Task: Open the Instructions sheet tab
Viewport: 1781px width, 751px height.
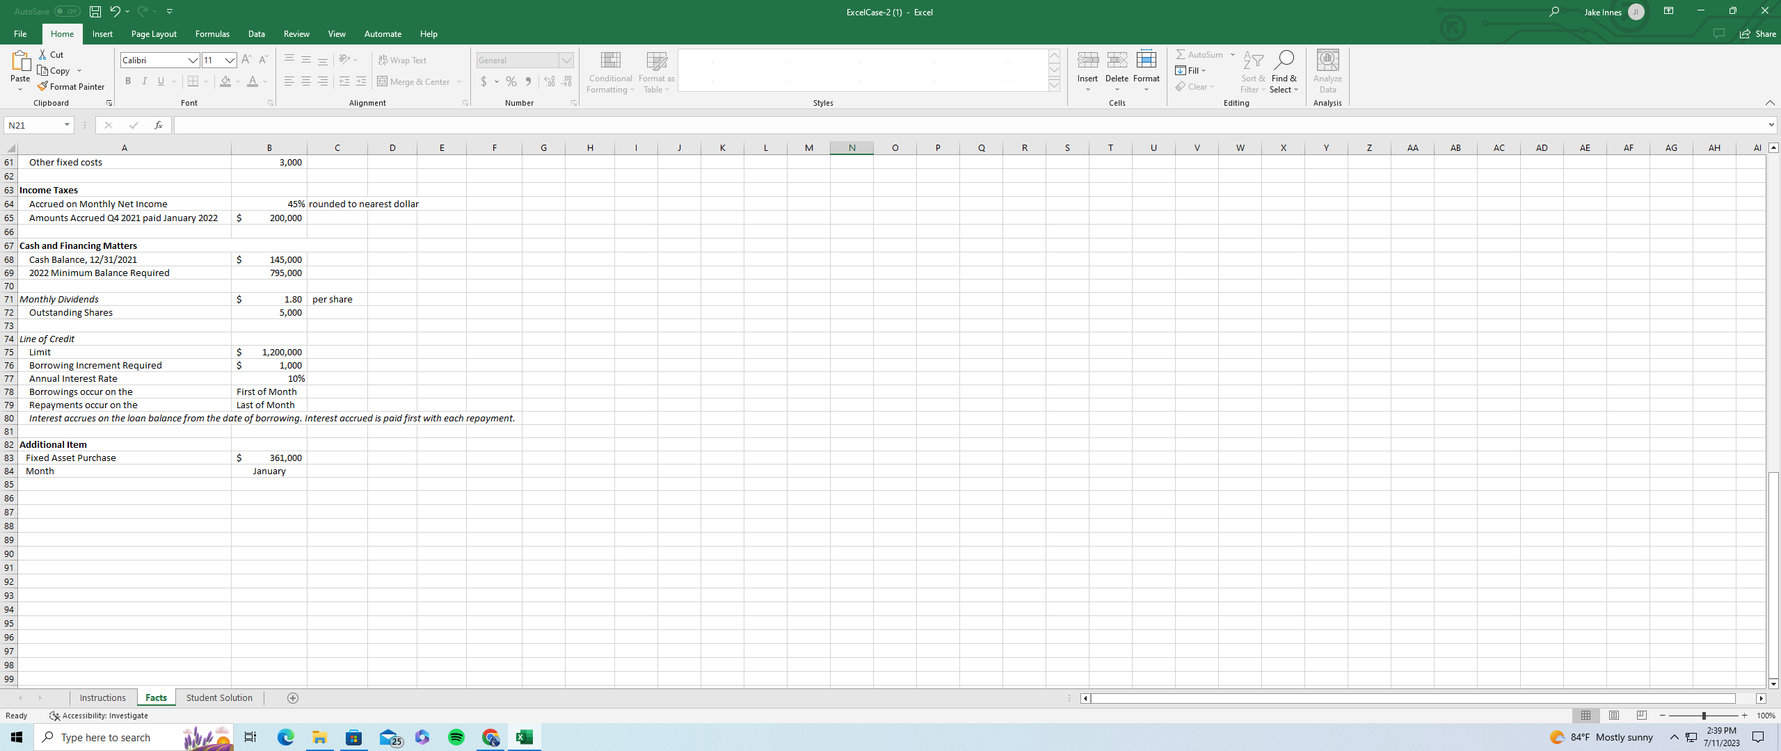Action: (102, 697)
